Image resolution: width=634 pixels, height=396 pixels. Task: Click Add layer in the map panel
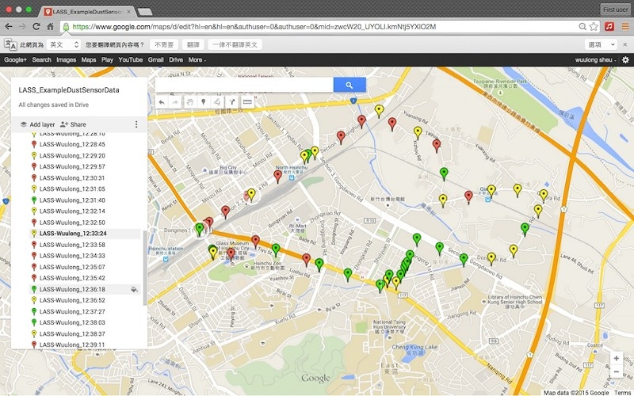click(x=37, y=124)
